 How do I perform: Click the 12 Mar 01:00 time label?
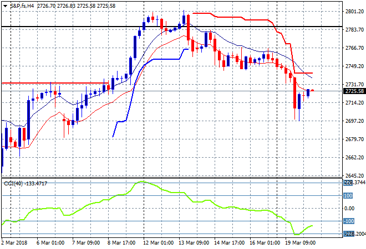tap(158, 243)
